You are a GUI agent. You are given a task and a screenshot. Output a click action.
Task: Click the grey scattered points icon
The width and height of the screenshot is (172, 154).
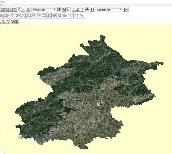82,10
